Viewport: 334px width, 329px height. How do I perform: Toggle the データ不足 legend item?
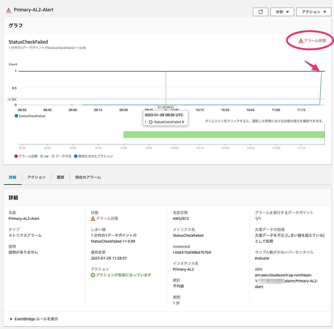tap(61, 156)
